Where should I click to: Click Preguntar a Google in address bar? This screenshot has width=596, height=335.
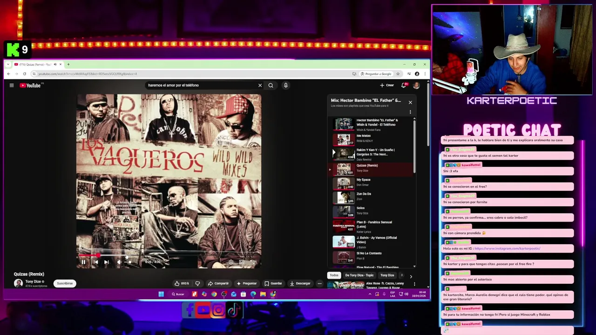376,74
